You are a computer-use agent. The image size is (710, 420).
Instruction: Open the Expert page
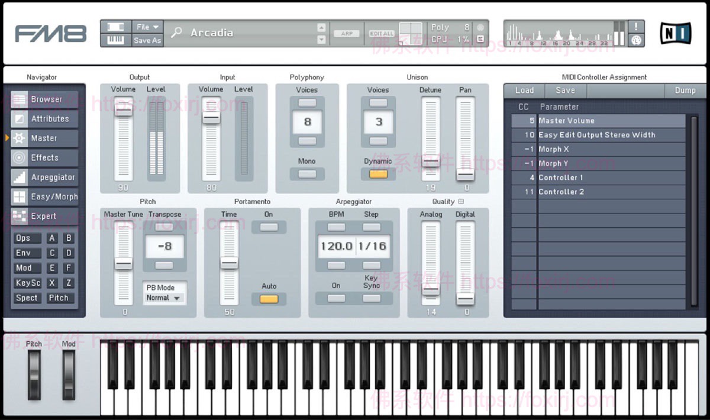(x=43, y=216)
